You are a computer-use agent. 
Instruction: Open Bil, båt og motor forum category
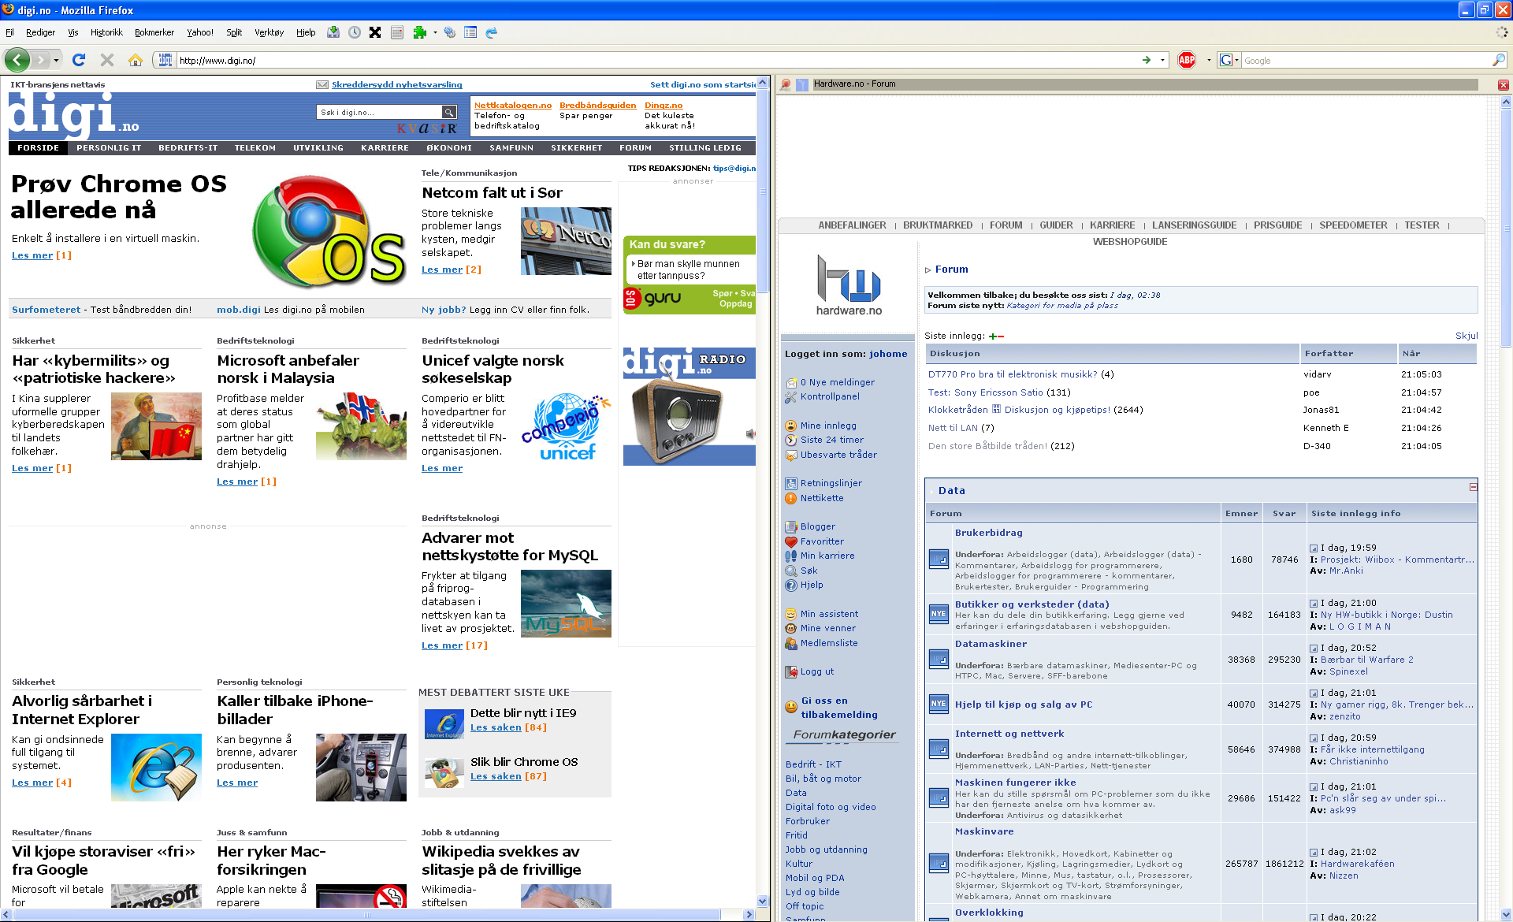point(823,779)
